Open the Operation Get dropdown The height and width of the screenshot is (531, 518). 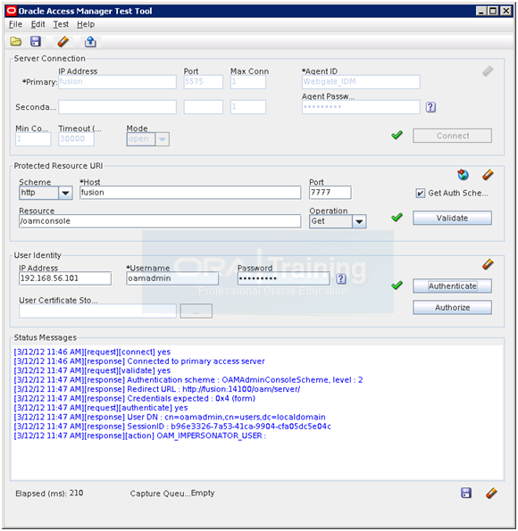coord(359,221)
